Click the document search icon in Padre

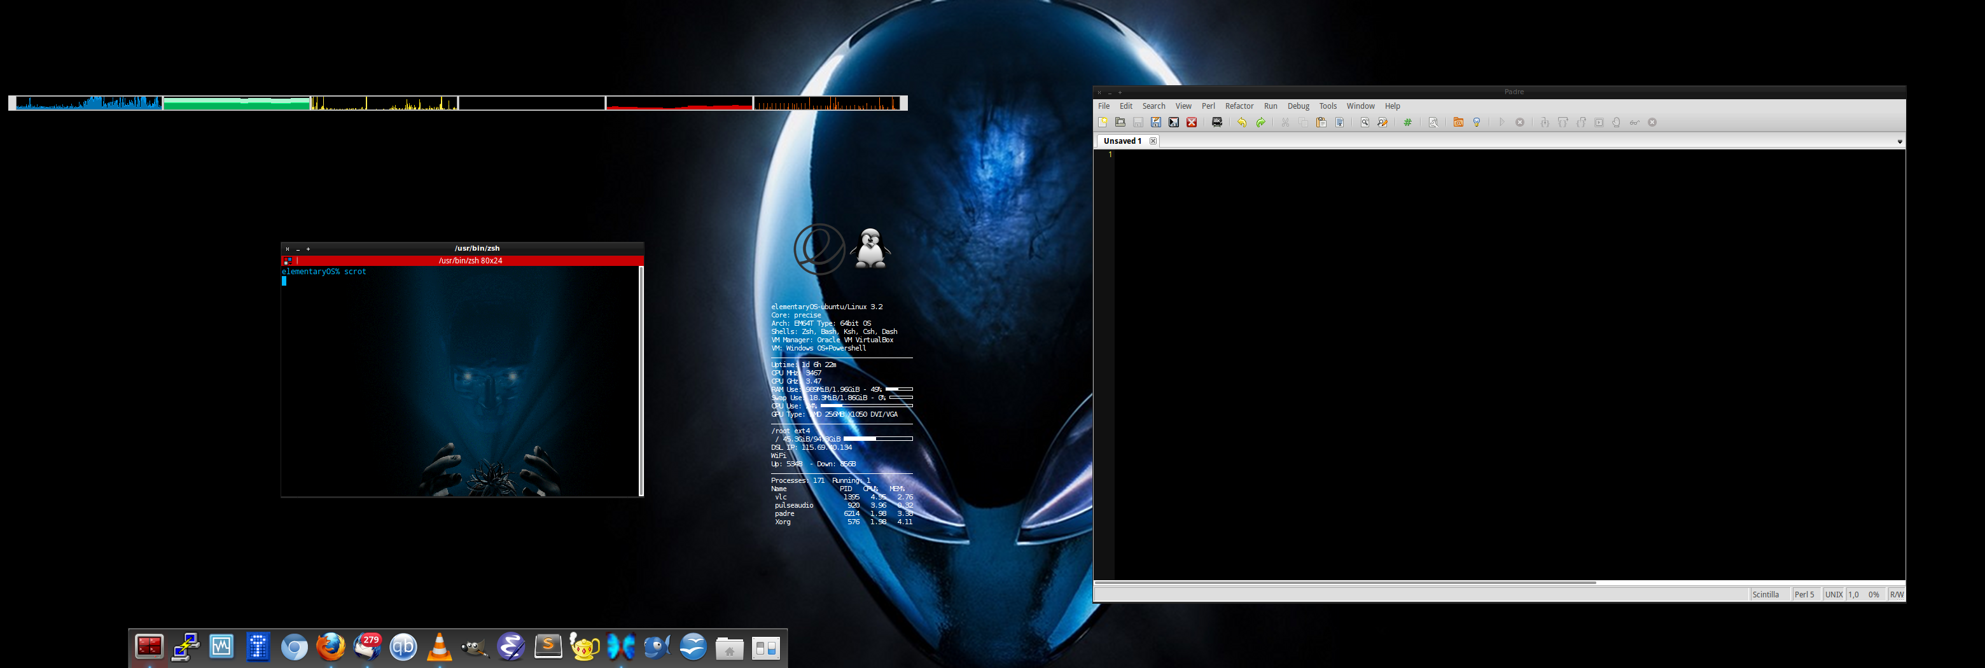(1433, 123)
